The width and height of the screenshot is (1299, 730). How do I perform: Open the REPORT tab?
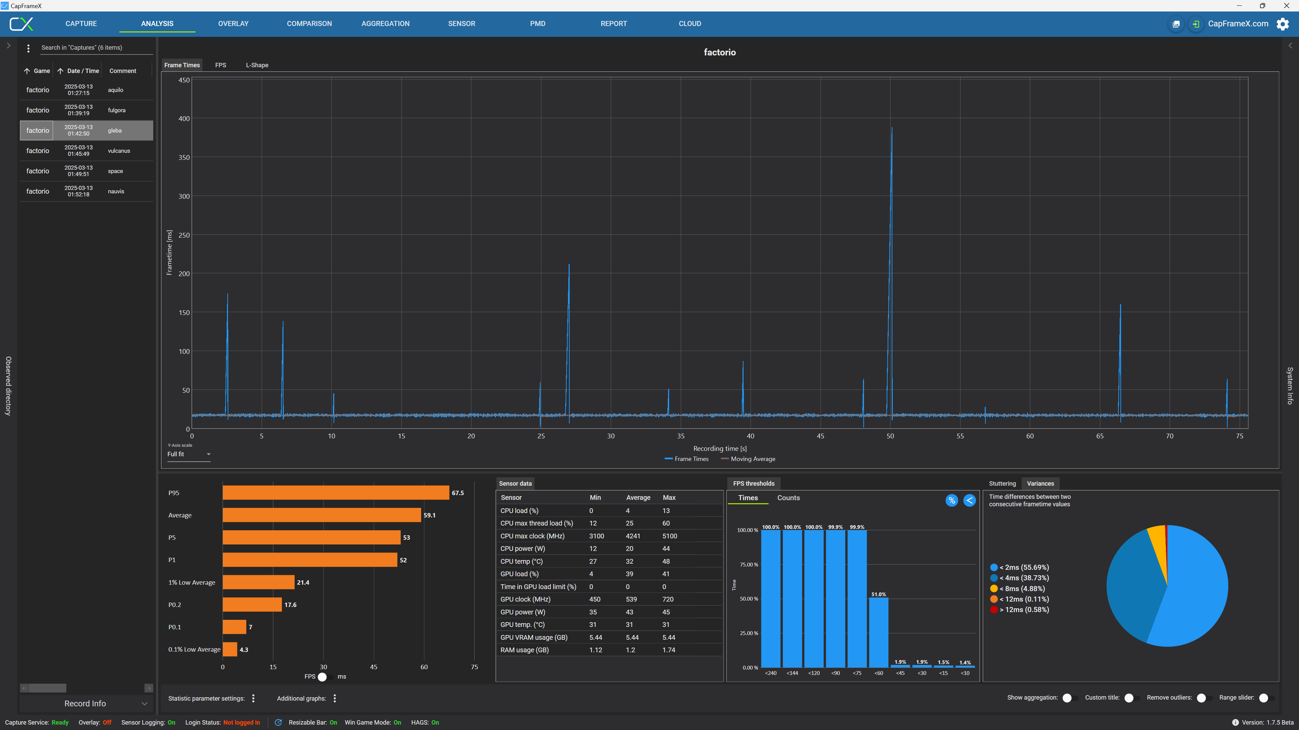(614, 24)
